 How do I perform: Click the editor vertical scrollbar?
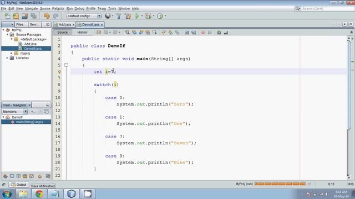(349, 86)
